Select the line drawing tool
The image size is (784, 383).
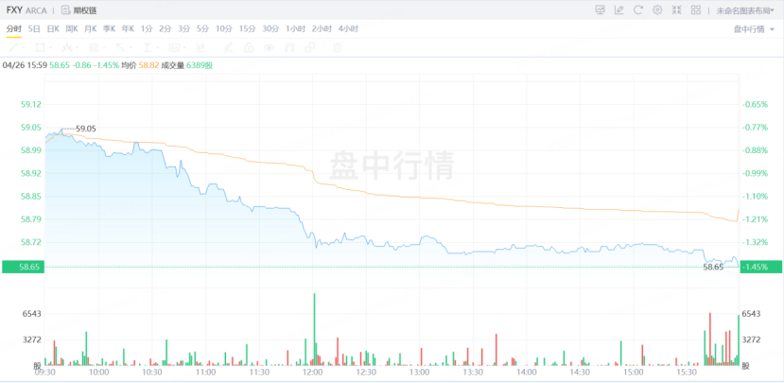pos(13,47)
